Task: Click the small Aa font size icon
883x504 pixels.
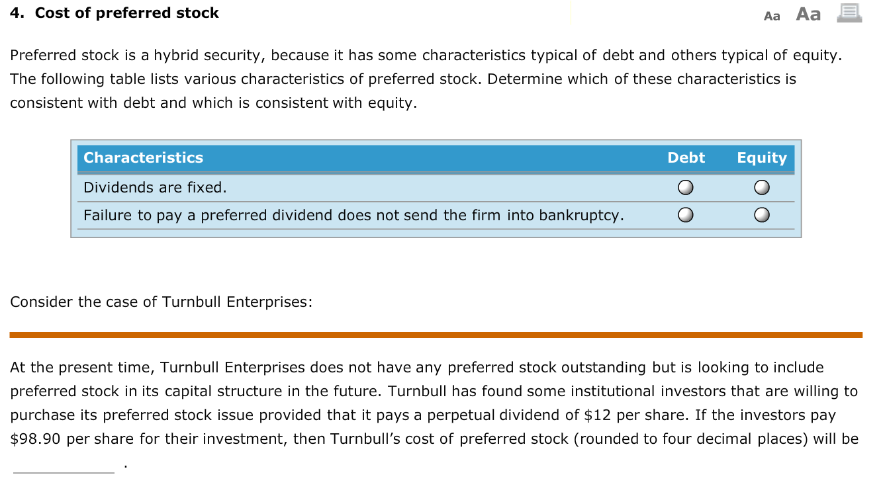Action: (x=772, y=15)
